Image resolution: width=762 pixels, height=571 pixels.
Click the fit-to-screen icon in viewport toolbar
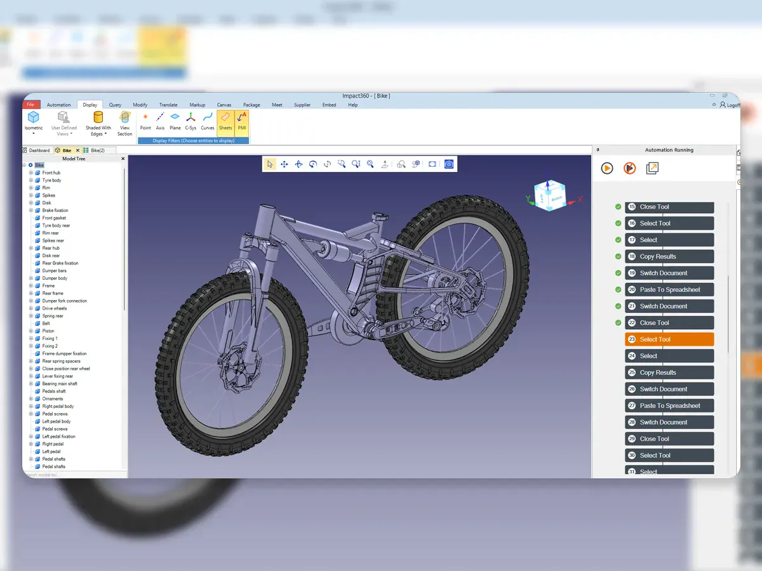(x=432, y=164)
